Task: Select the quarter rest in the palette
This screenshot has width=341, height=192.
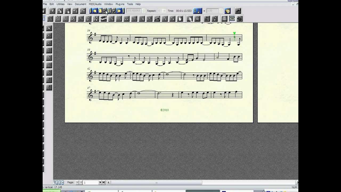Action: point(49,50)
